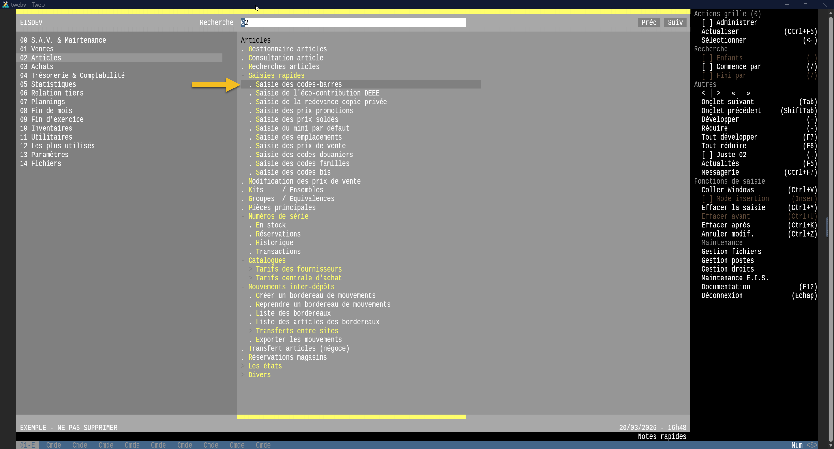
Task: Click the '»' last-page arrow under Autres
Action: 748,93
